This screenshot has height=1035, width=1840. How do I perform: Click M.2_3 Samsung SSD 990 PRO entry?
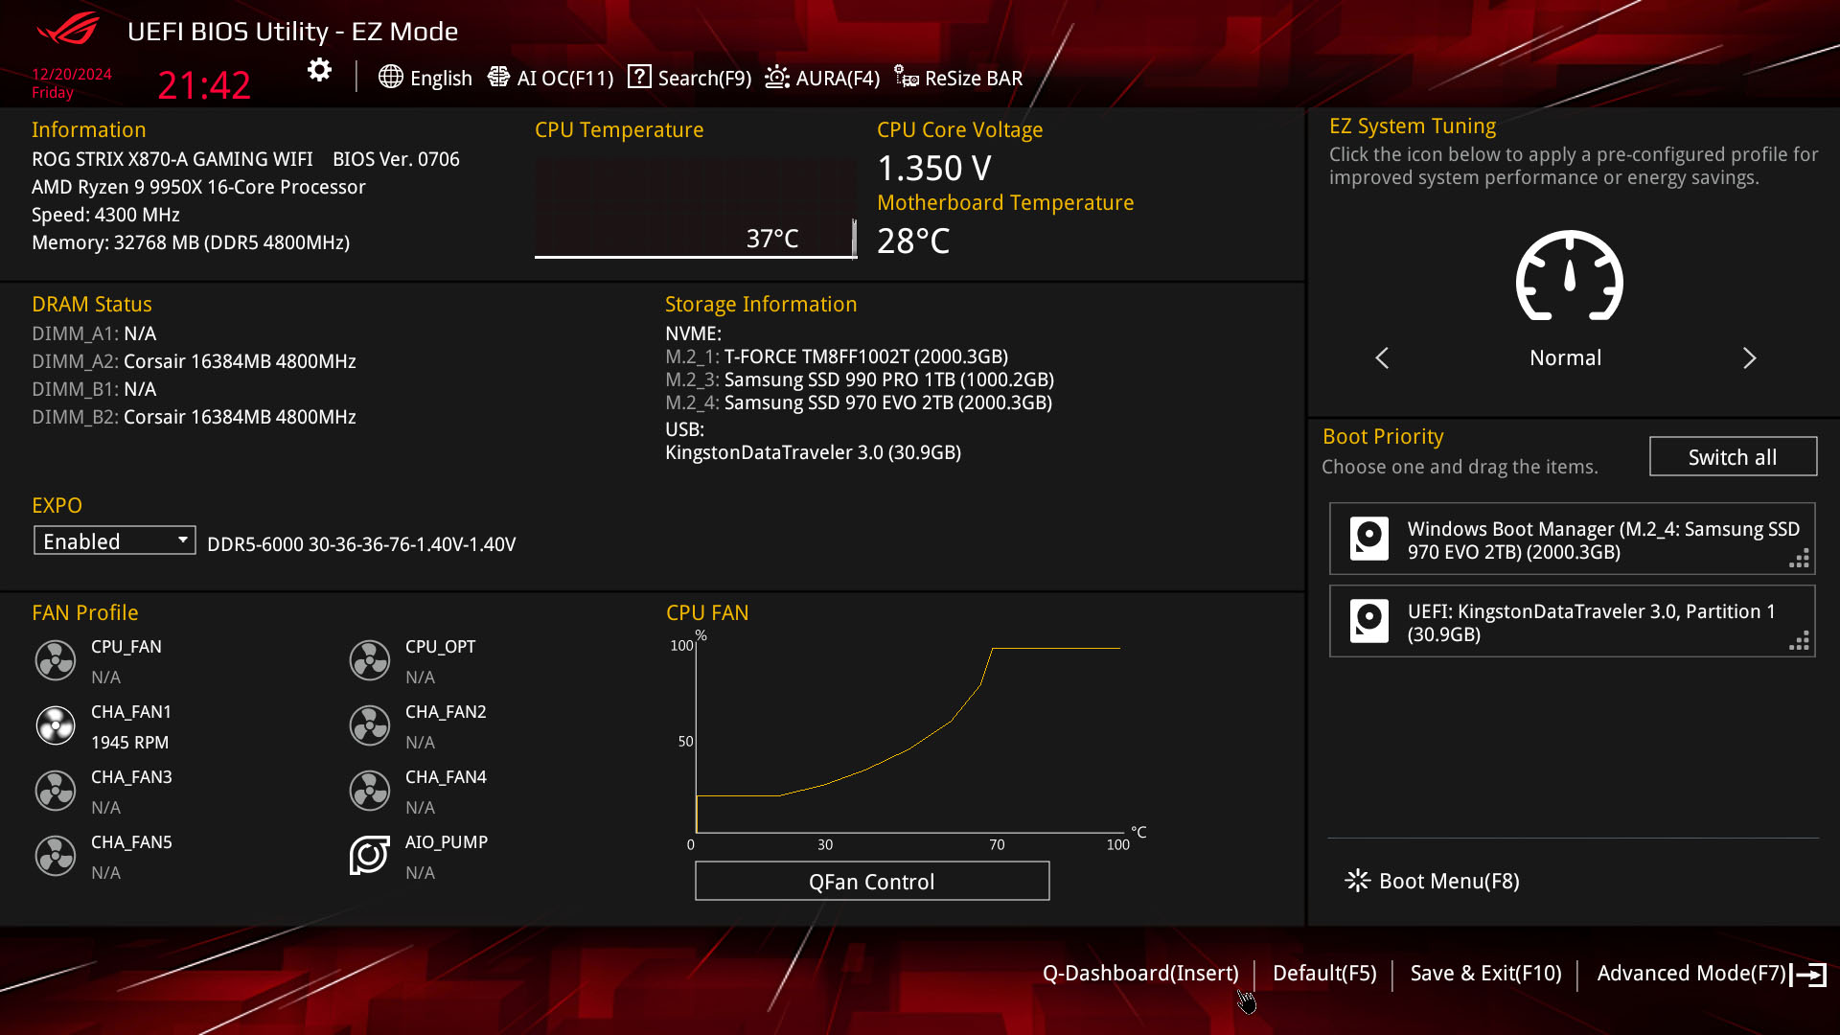[x=860, y=379]
